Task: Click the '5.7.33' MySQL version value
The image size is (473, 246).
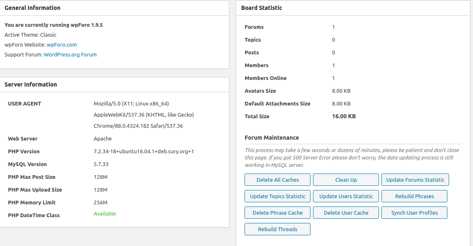Action: (x=101, y=164)
